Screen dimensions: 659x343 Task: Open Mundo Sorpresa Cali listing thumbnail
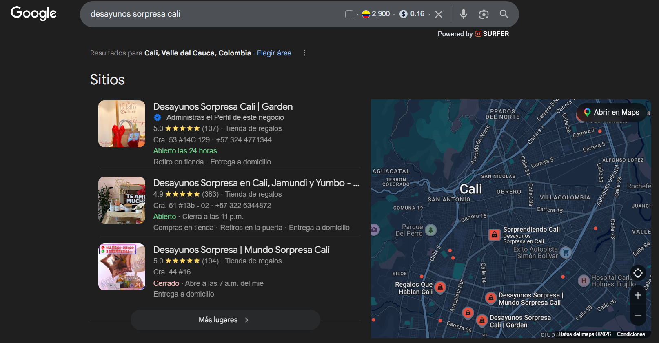(122, 267)
